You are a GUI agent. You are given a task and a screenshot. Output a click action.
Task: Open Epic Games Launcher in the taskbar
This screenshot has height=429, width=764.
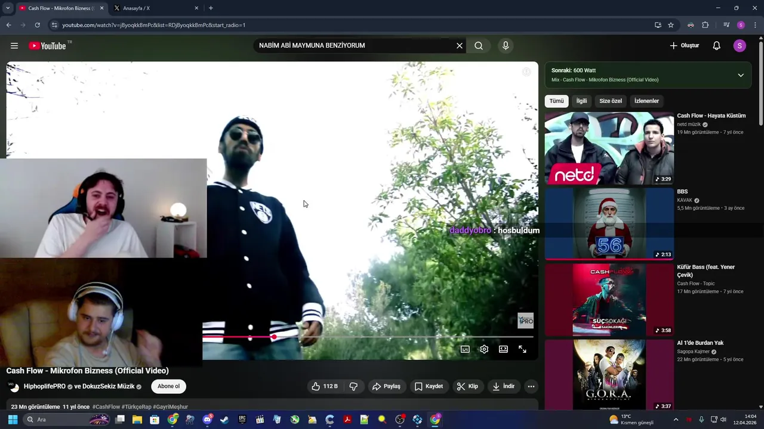[242, 420]
